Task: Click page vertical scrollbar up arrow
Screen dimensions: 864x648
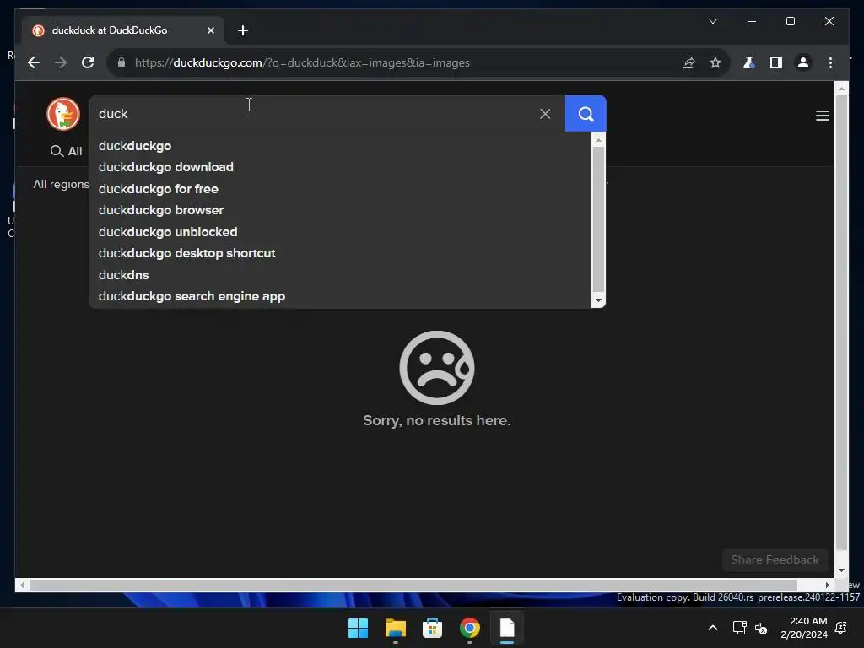Action: coord(841,88)
